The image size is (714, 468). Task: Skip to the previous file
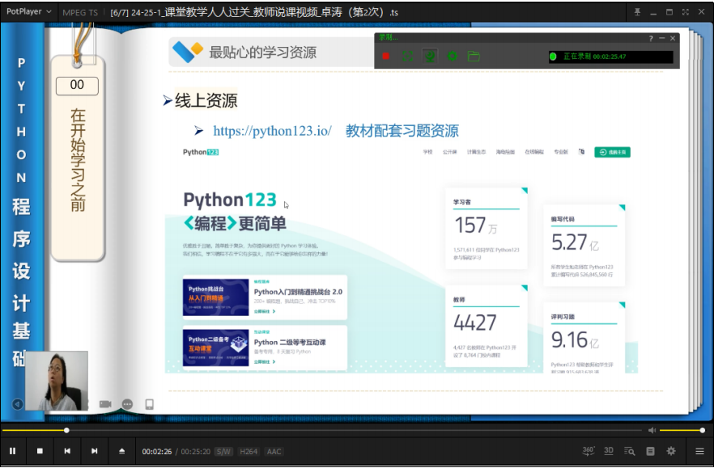pos(67,451)
